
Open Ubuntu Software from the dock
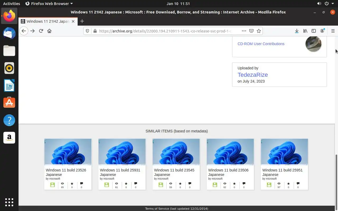(9, 103)
